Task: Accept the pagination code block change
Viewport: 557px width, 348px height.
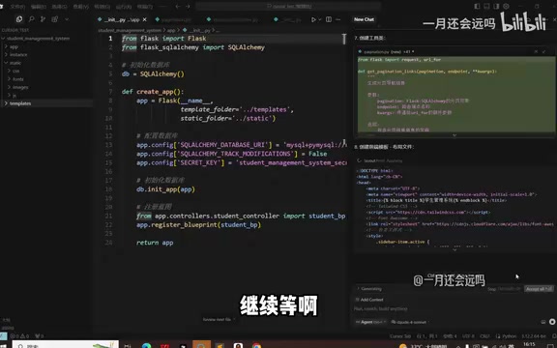Action: point(543,51)
